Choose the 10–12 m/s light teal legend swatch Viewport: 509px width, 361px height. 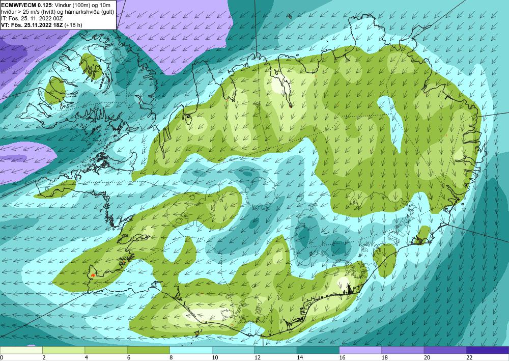point(233,350)
